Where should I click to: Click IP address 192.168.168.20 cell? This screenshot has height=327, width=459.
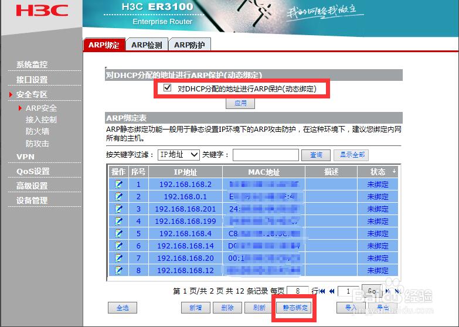(185, 258)
